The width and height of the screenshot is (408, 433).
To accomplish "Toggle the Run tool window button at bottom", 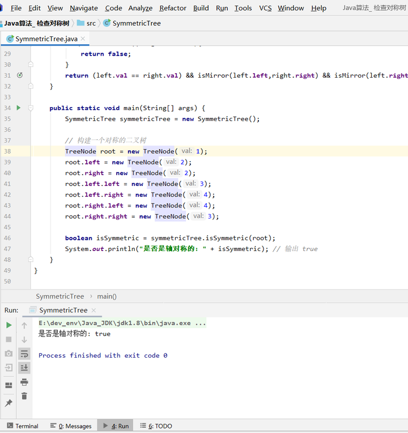I will (116, 426).
